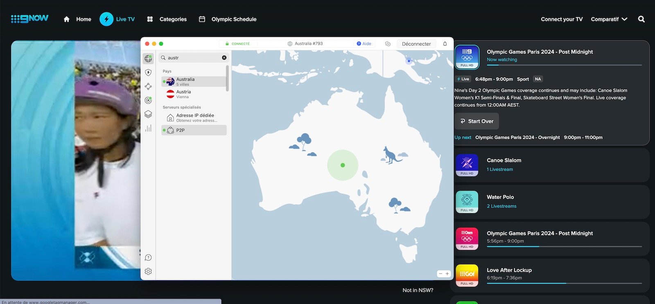Select the green connected server dot on map

(x=343, y=165)
